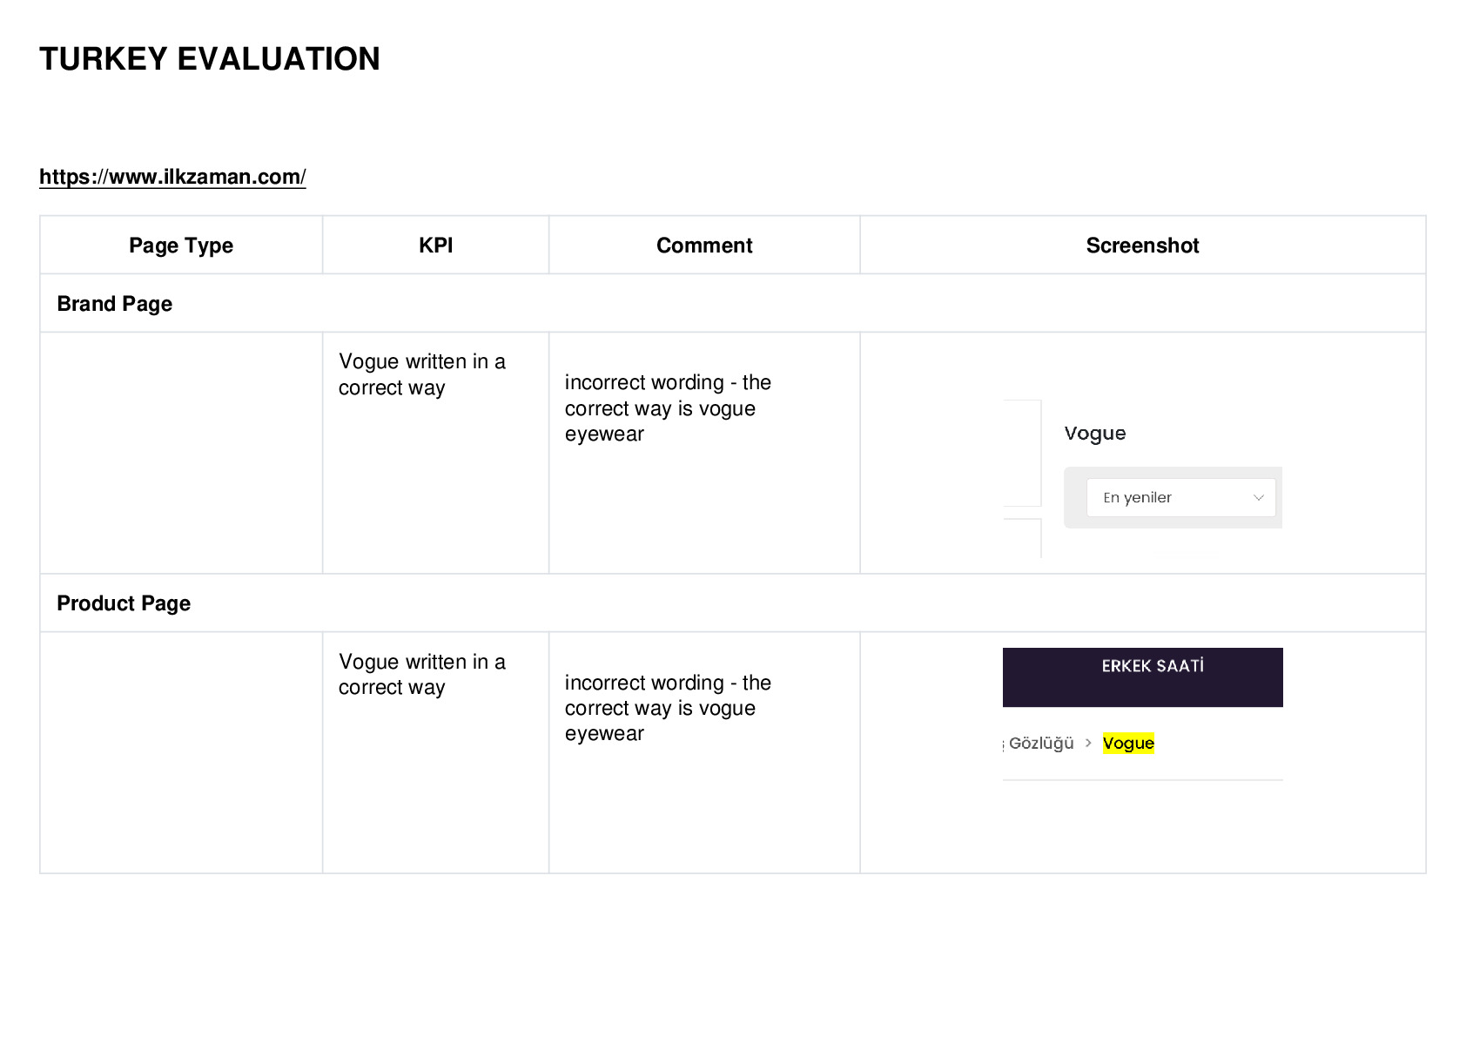
Task: Select the Comment column header
Action: click(x=704, y=246)
